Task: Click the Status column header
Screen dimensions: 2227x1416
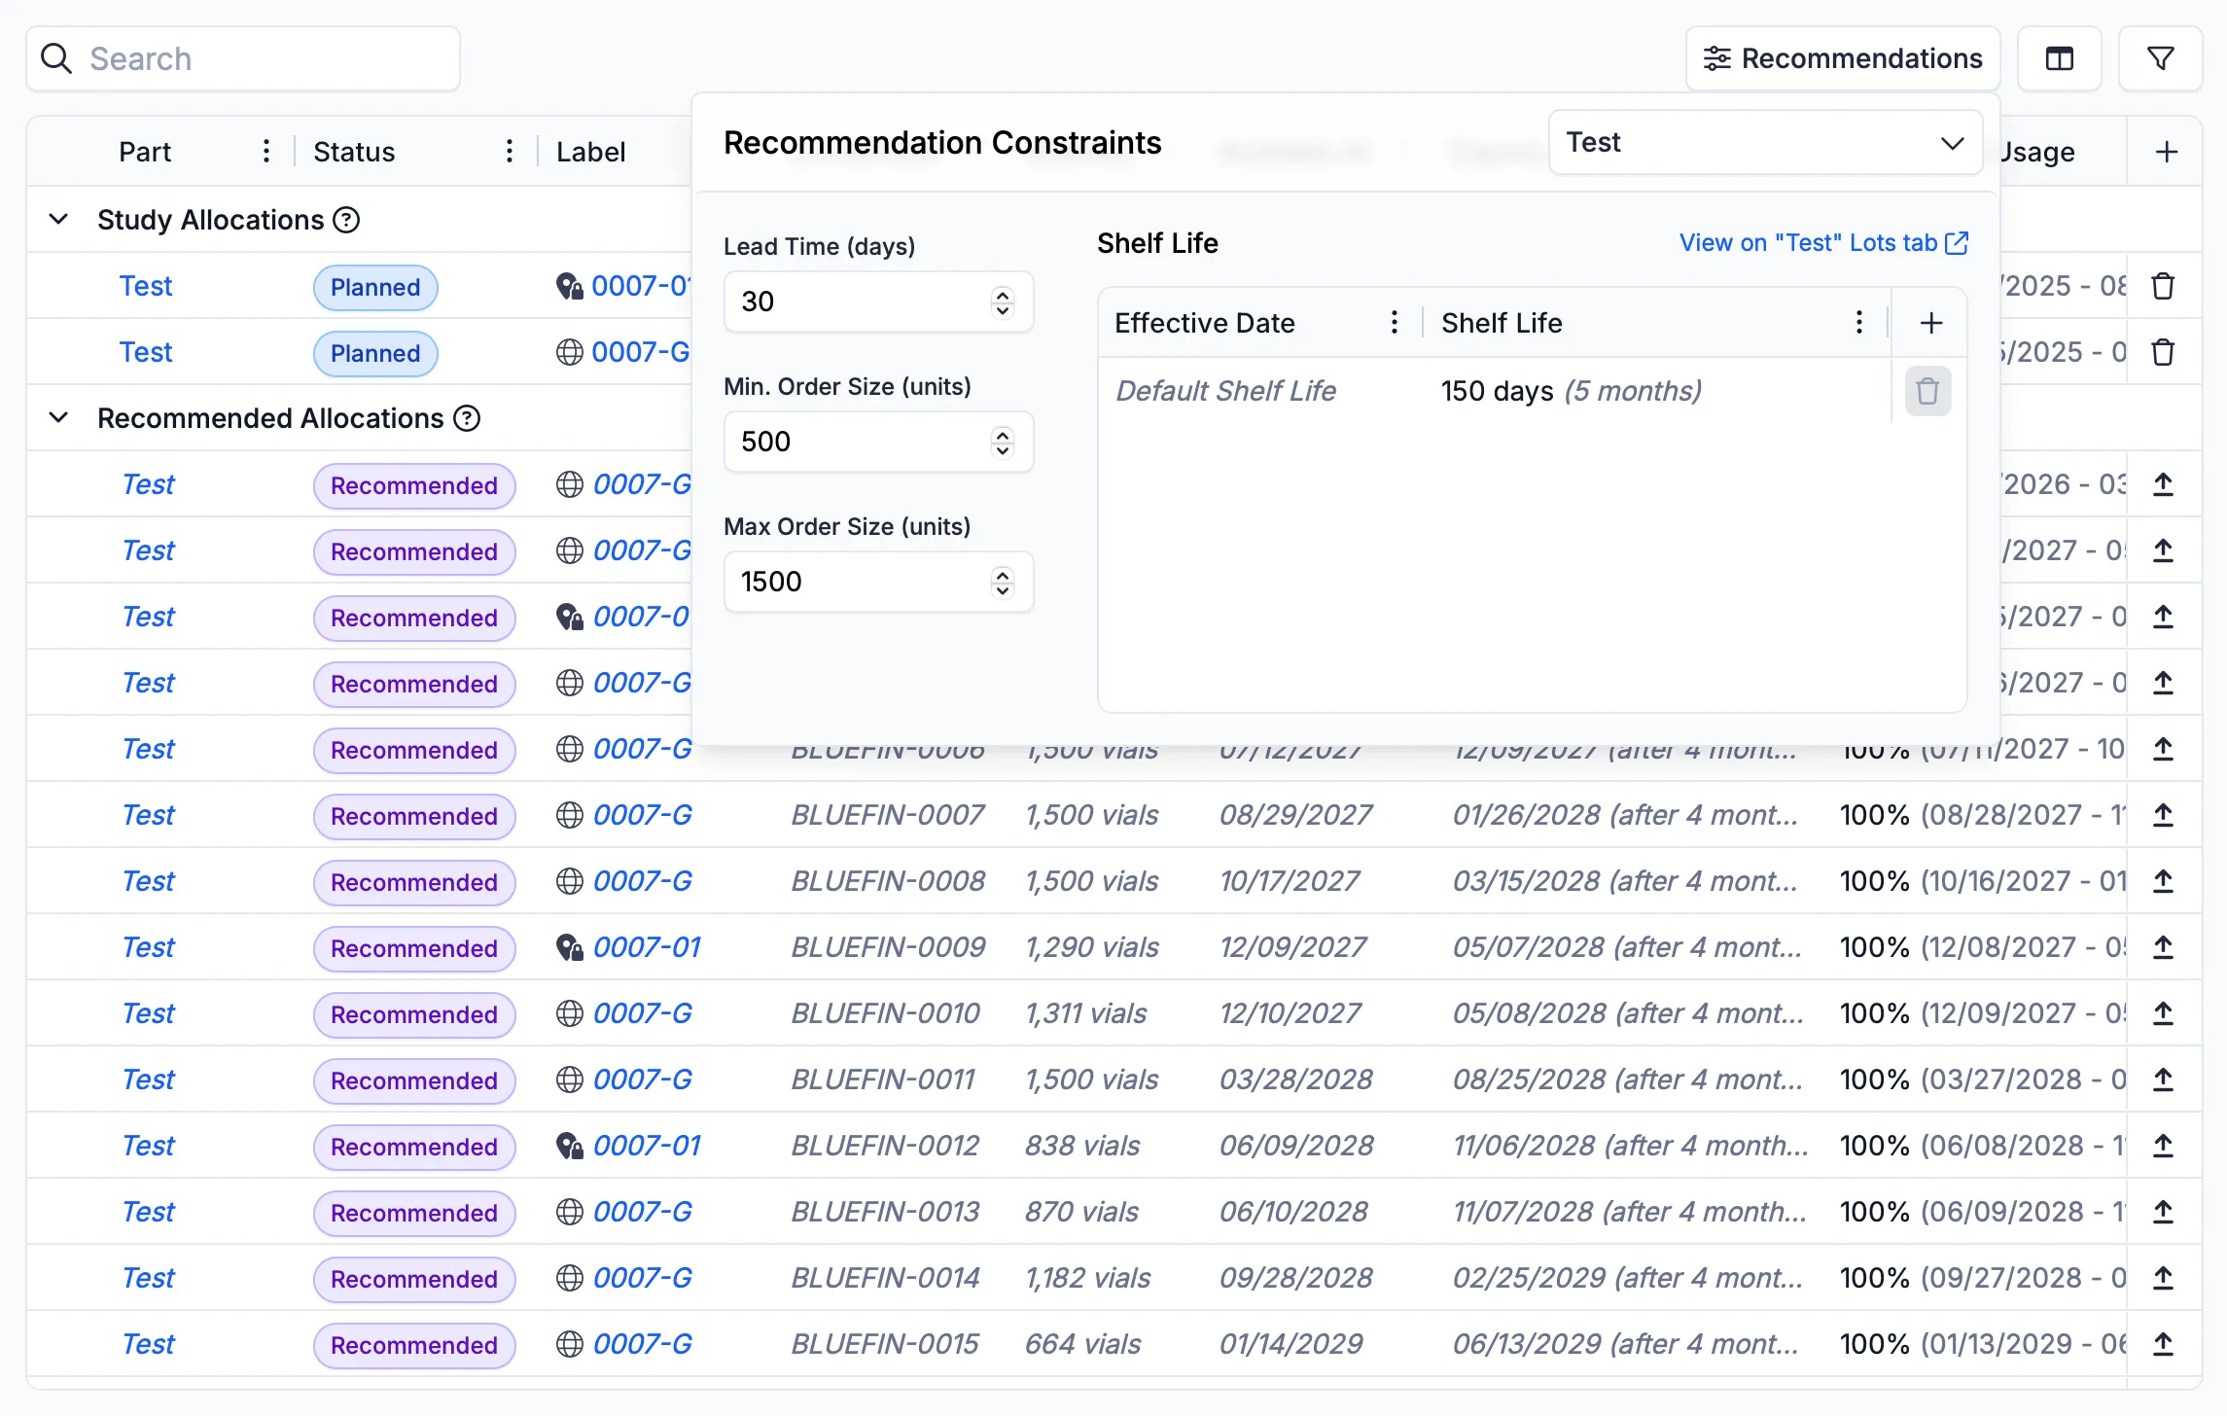Action: (x=354, y=152)
